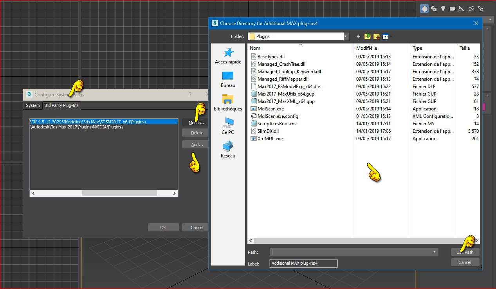Viewport: 496px width, 289px height.
Task: Switch to the System tab
Action: point(32,105)
